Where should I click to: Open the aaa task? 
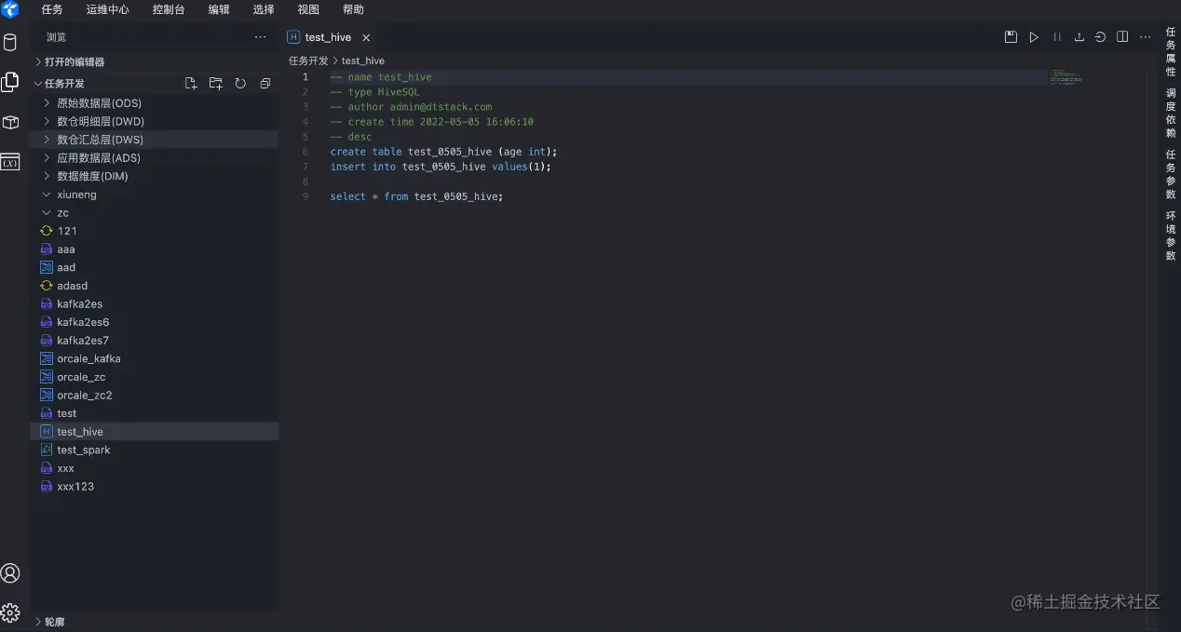(155, 249)
